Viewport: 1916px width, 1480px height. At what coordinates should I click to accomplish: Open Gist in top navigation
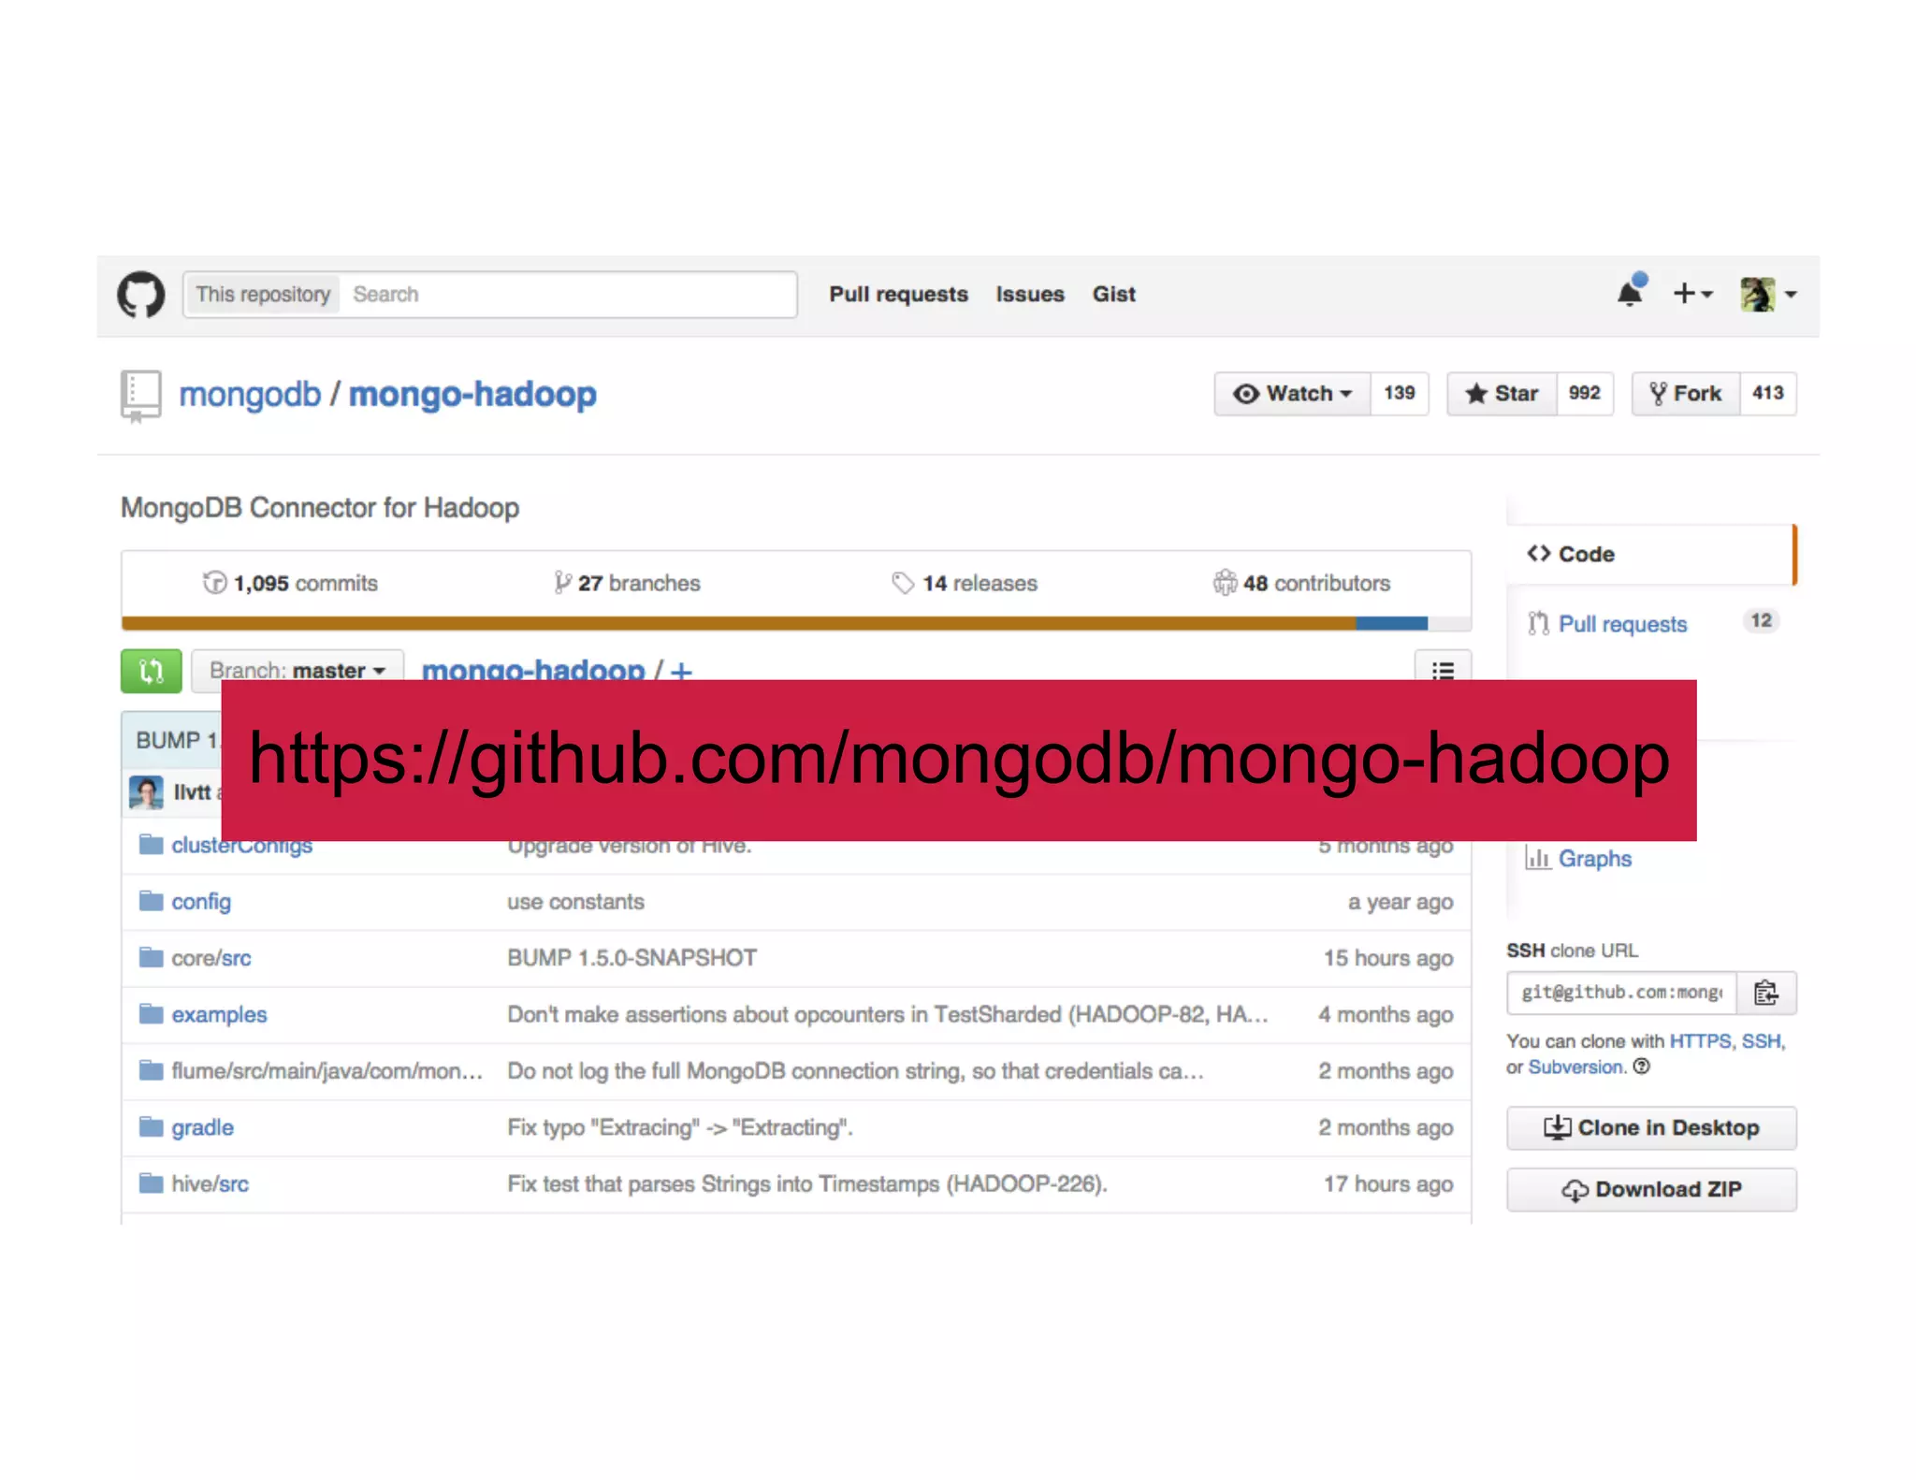1113,295
